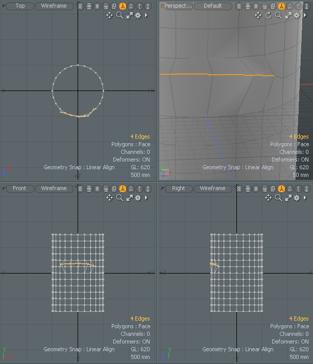Open the Default shading dropdown in Perspective viewport
The height and width of the screenshot is (364, 313).
coord(212,6)
